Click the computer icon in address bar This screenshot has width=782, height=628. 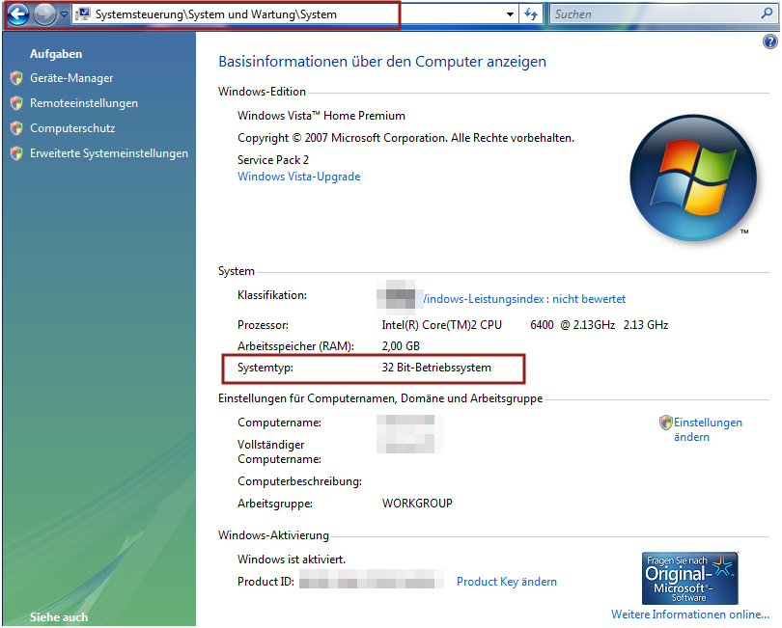click(x=83, y=14)
